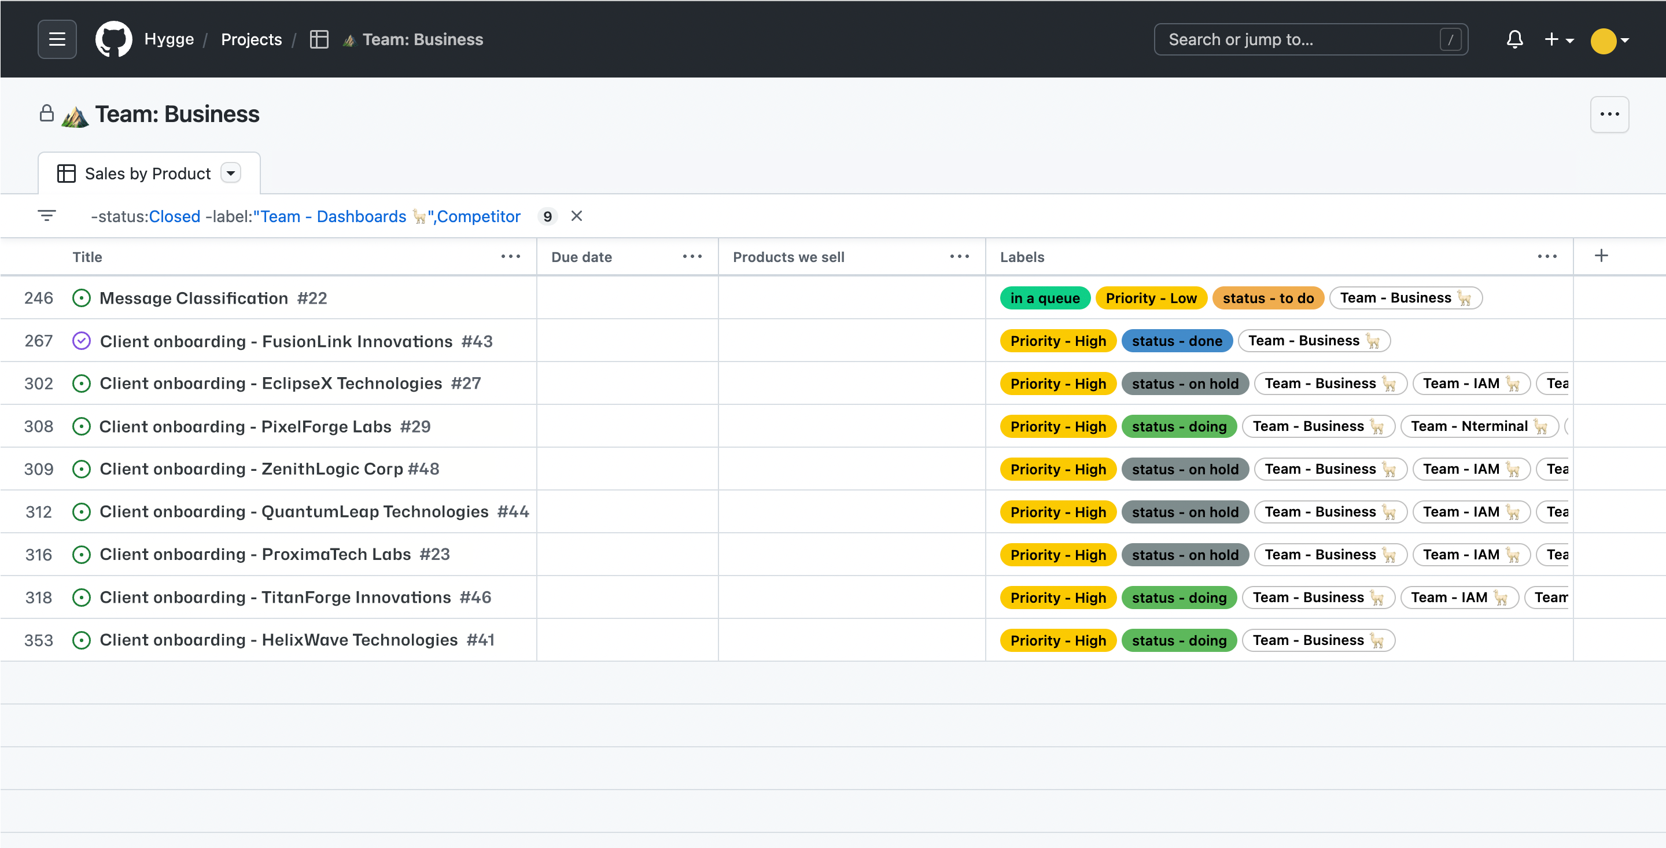Image resolution: width=1666 pixels, height=848 pixels.
Task: Go to Projects breadcrumb link
Action: click(x=251, y=39)
